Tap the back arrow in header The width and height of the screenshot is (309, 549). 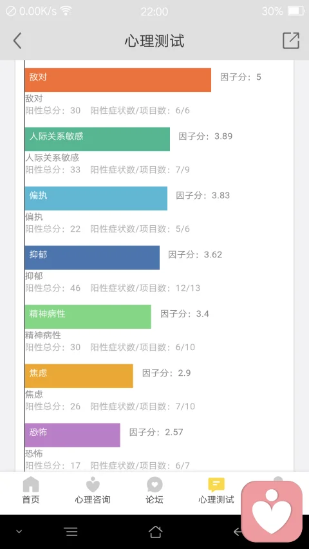[17, 41]
